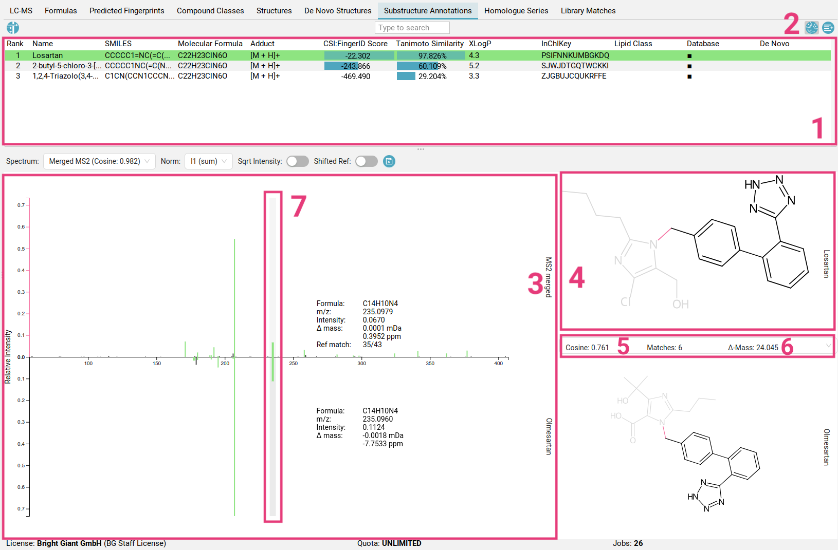Viewport: 838px width, 550px height.
Task: Click the -243.866 CSI:FingerID score cell
Action: 358,66
